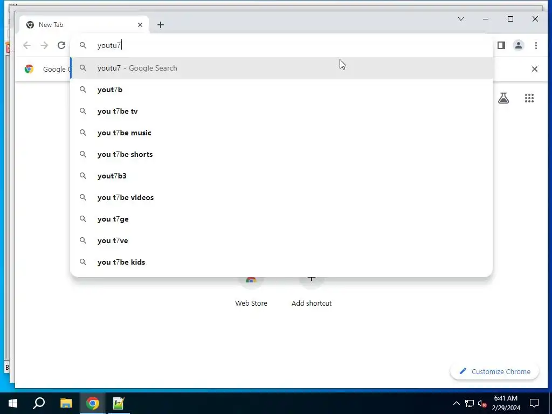Select the New Tab tab
Viewport: 552px width, 414px height.
(x=85, y=25)
